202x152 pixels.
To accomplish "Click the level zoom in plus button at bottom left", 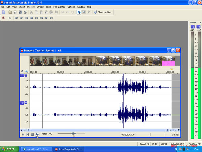I will coord(22,130).
